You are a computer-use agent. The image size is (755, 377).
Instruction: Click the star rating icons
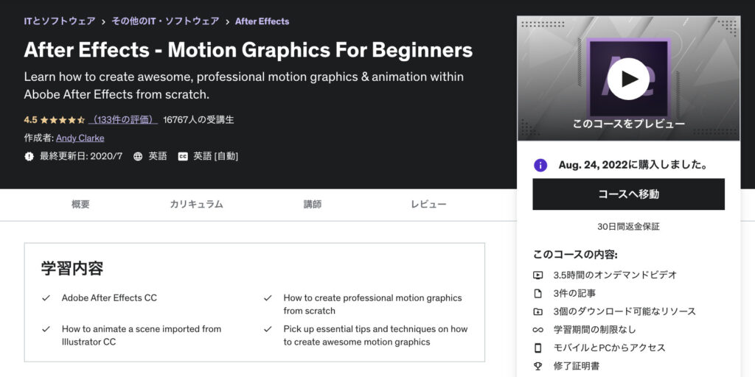(x=63, y=120)
